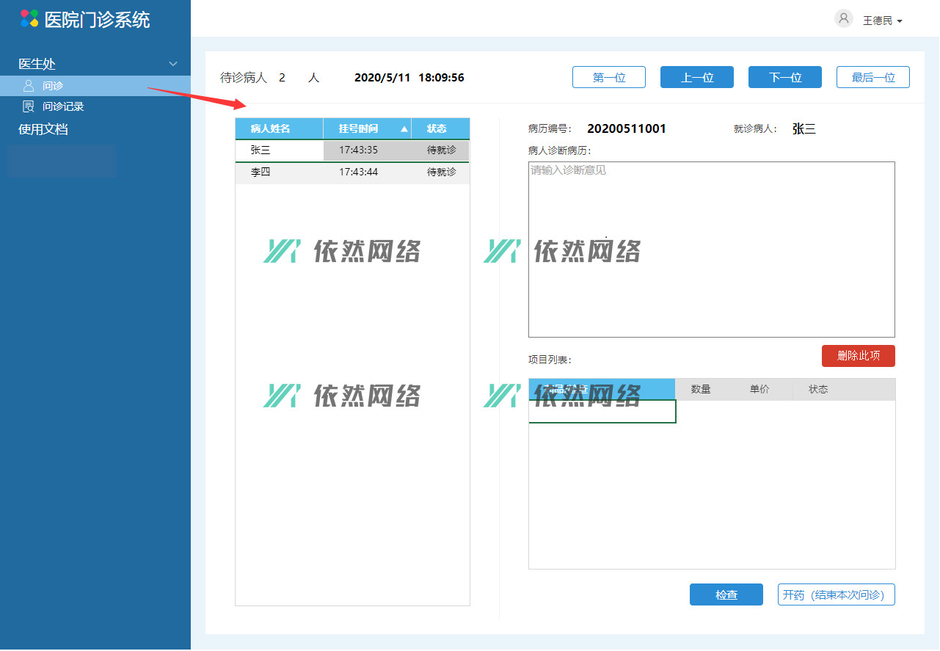This screenshot has width=940, height=651.
Task: Open 问诊记录 in the sidebar
Action: (x=63, y=106)
